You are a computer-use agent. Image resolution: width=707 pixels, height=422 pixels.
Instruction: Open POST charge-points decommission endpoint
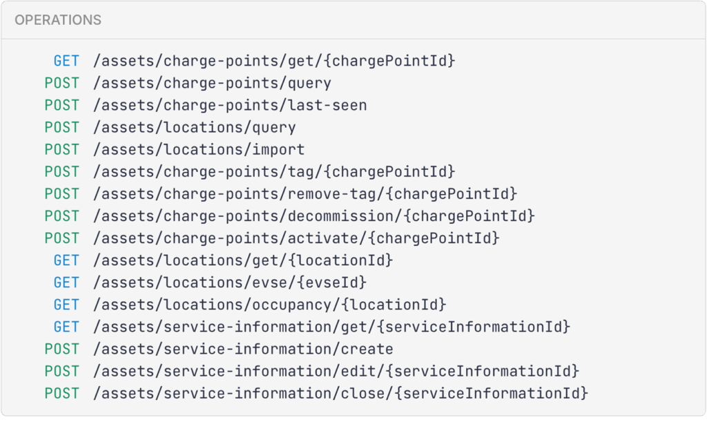coord(314,215)
